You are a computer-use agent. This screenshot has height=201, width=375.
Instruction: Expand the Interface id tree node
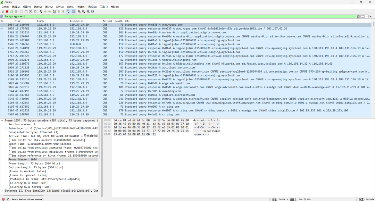(6, 128)
